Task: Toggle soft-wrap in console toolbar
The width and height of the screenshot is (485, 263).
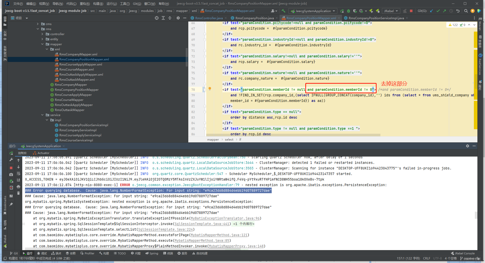Action: click(18, 174)
